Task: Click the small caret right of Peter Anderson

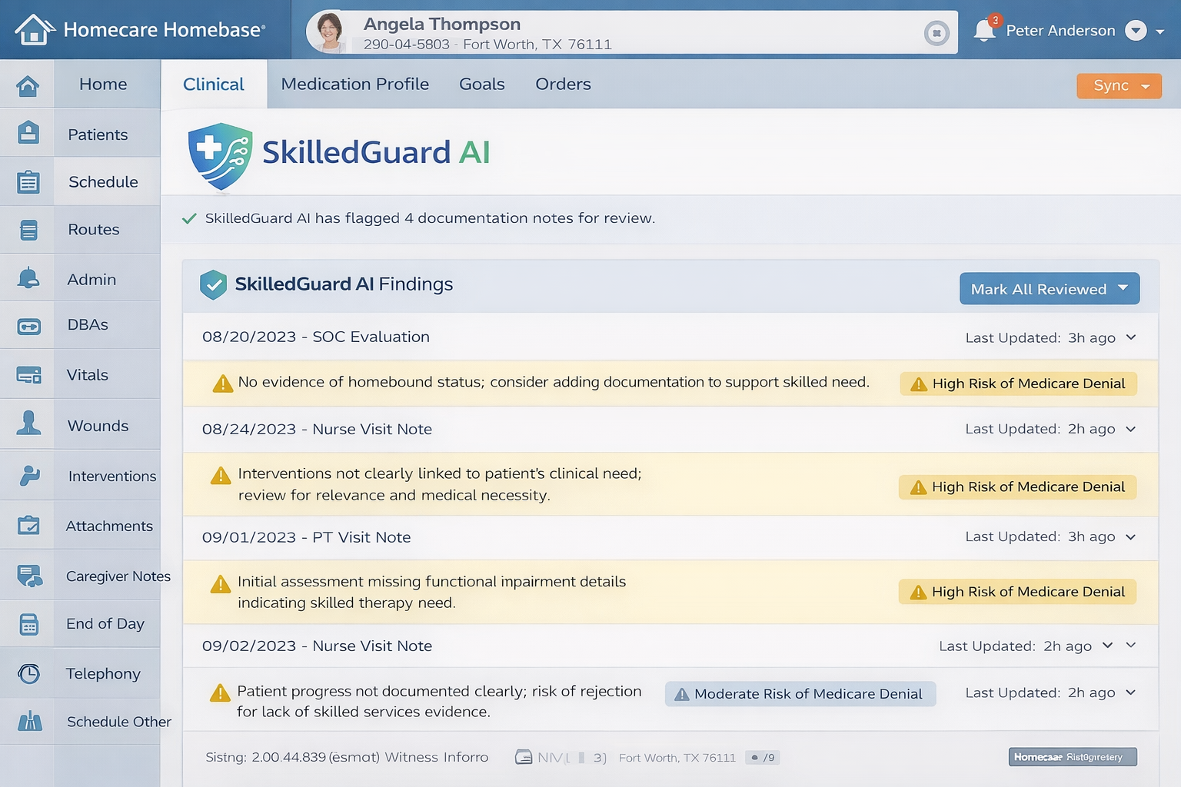Action: tap(1160, 32)
